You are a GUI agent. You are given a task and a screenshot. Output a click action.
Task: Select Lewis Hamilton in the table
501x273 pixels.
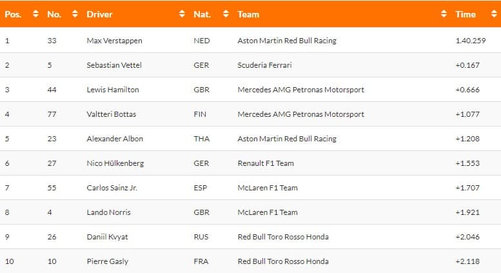point(113,90)
